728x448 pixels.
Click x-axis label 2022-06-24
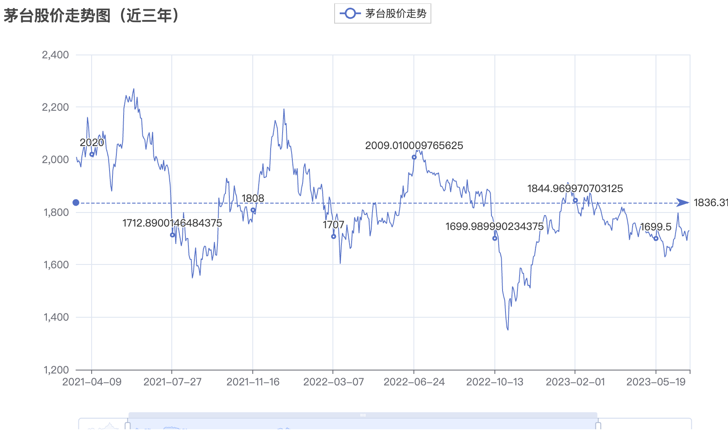coord(414,382)
